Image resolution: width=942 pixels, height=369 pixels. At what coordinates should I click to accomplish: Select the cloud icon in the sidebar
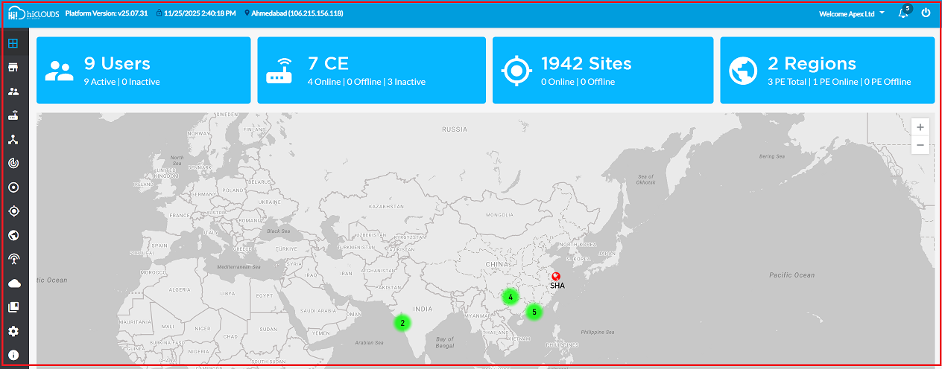pos(13,283)
